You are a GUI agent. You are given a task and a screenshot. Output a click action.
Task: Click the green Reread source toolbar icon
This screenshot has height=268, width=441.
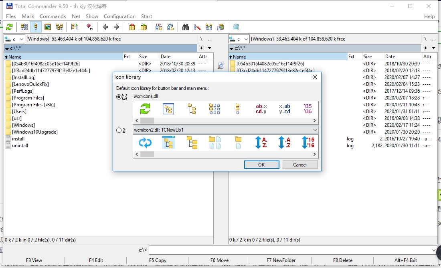(9, 27)
